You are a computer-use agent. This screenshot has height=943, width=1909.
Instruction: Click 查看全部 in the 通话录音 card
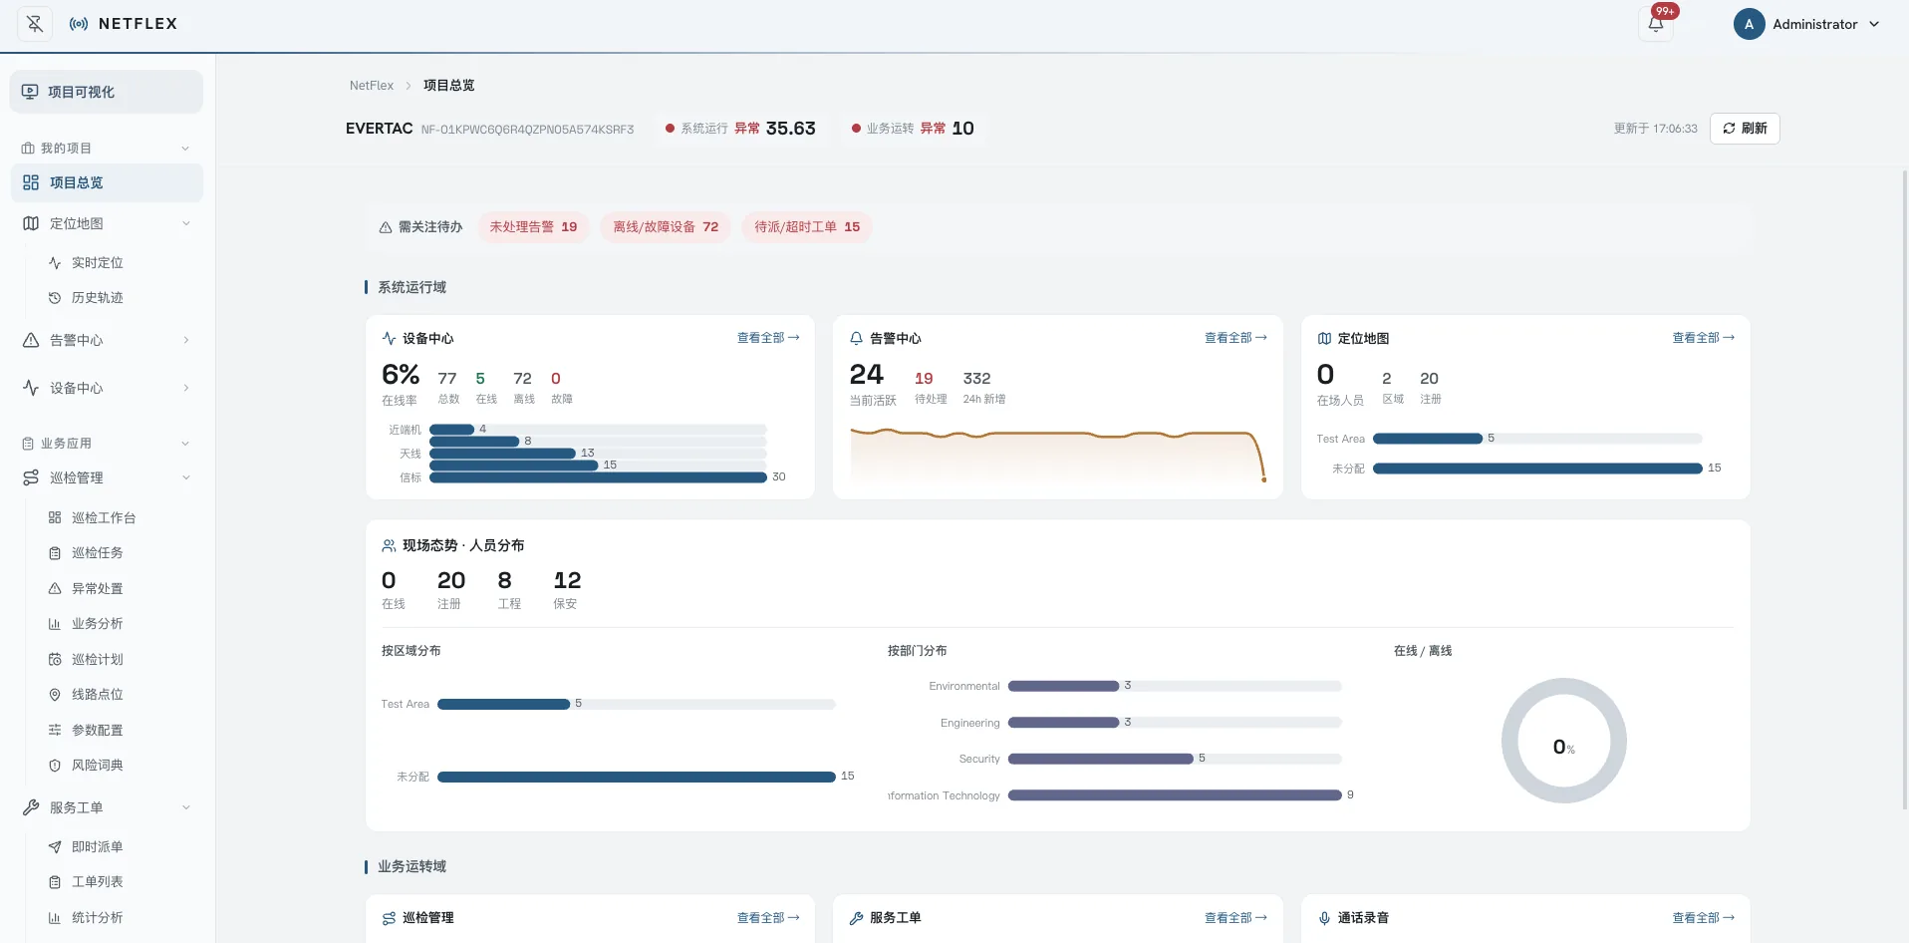pyautogui.click(x=1704, y=918)
